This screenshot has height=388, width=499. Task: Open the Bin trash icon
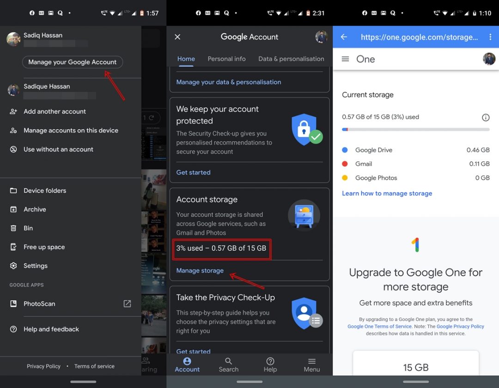coord(13,228)
